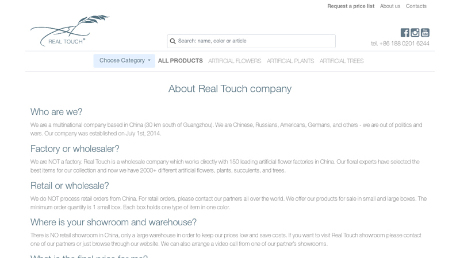Viewport: 460px width, 258px height.
Task: Open the Instagram social icon
Action: pos(415,33)
